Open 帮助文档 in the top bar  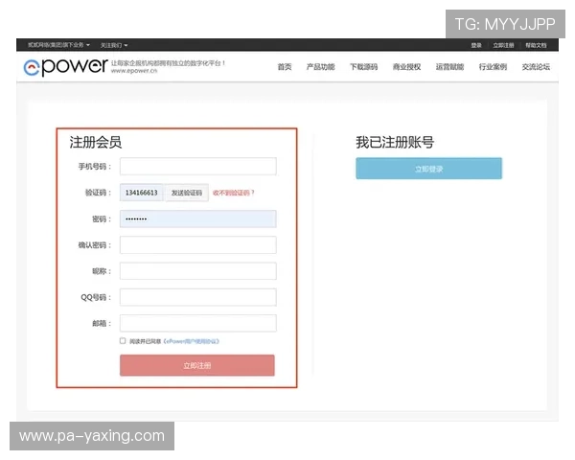pyautogui.click(x=536, y=45)
